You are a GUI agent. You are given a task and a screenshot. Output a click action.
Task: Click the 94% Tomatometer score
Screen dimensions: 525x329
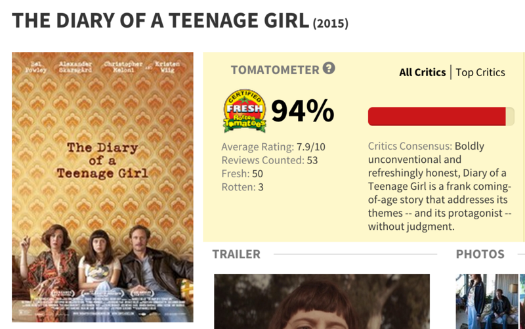coord(303,112)
